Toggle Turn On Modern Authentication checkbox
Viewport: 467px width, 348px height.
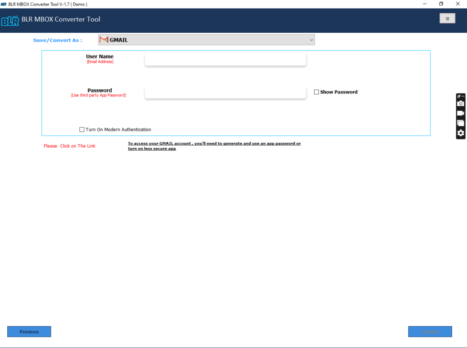coord(82,129)
